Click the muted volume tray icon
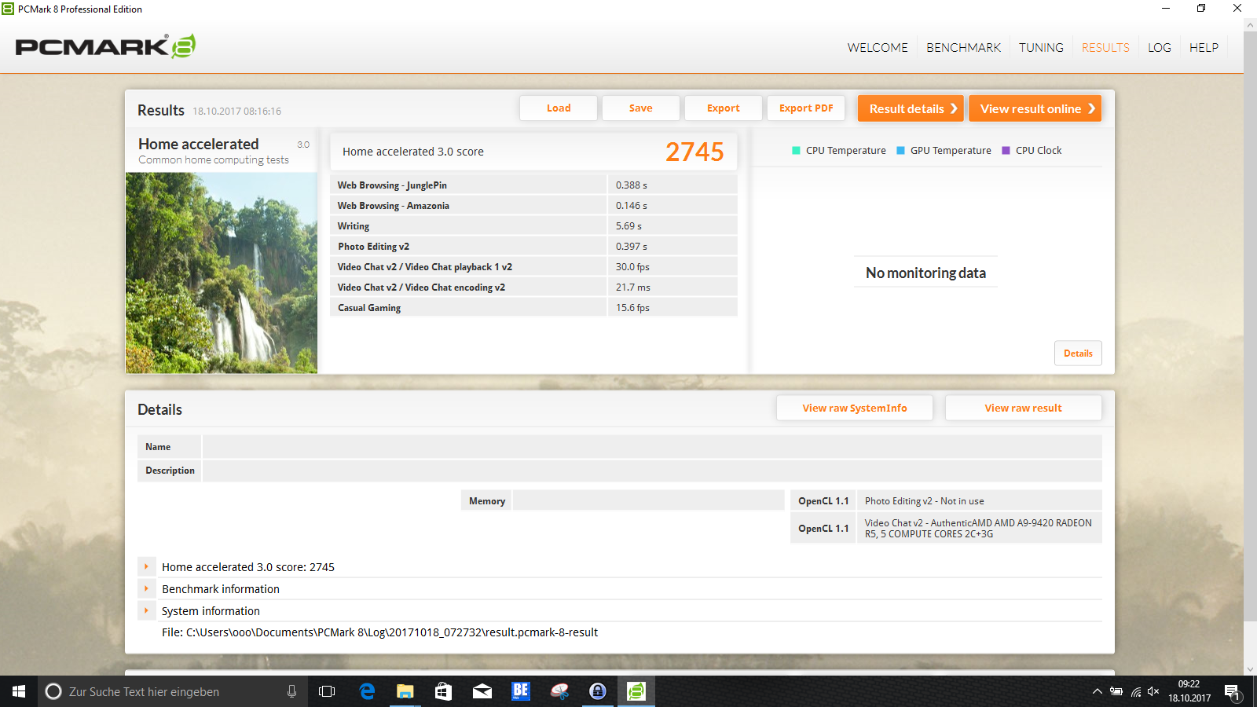 click(x=1153, y=692)
